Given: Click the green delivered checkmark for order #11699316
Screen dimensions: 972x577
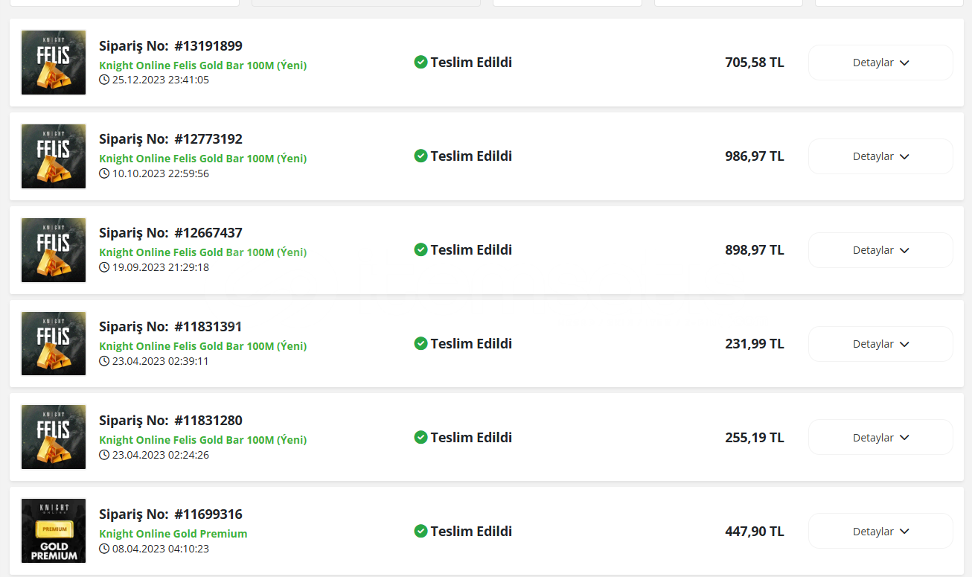Looking at the screenshot, I should click(x=421, y=531).
